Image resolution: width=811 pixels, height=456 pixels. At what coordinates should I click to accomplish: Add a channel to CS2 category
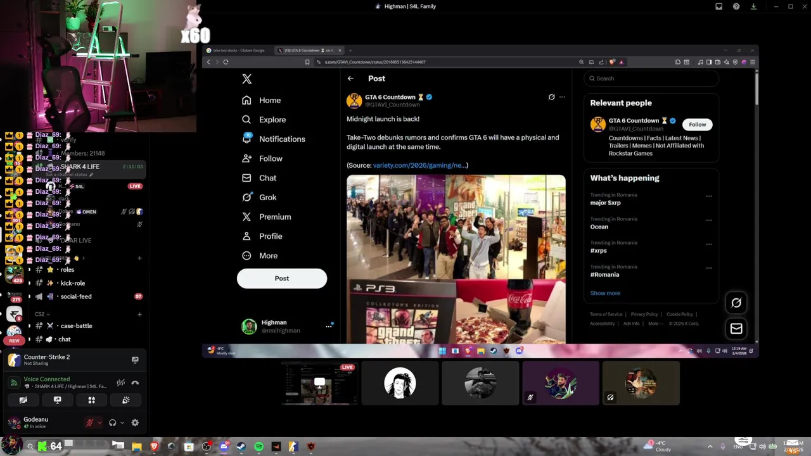[x=140, y=314]
